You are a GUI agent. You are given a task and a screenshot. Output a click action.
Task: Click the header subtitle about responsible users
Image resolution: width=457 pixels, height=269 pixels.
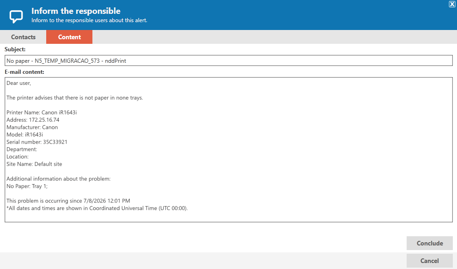(89, 20)
